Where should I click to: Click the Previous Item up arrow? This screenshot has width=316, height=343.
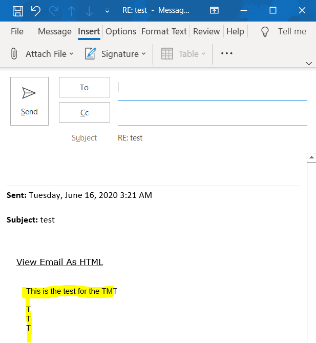(71, 10)
